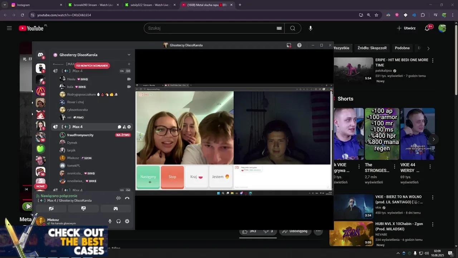This screenshot has height=258, width=458.
Task: Open Discord activities game controller button
Action: click(x=116, y=209)
